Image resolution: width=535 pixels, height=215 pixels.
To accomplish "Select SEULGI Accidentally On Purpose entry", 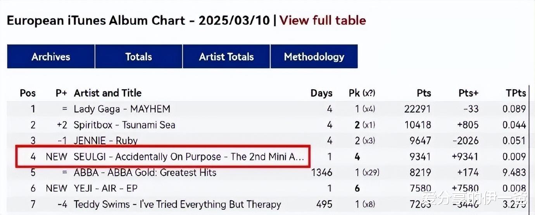I will pos(189,157).
